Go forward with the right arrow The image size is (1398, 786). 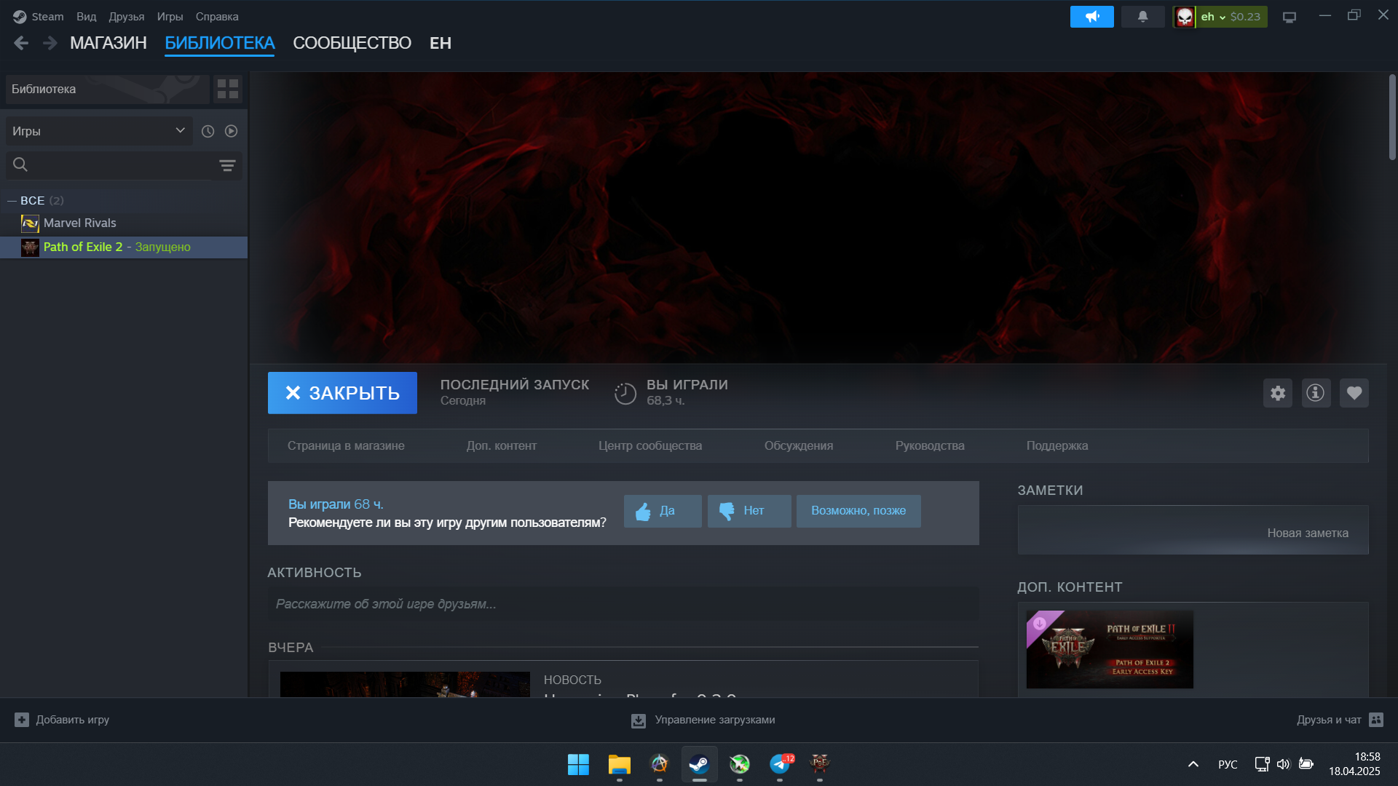coord(50,43)
